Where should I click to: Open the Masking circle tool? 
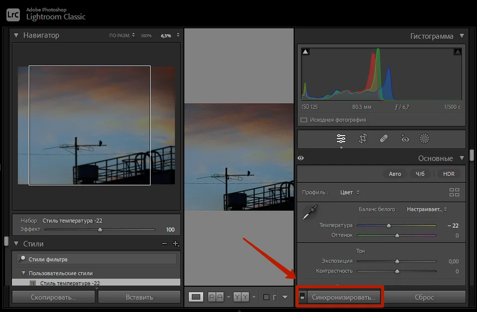click(x=424, y=139)
